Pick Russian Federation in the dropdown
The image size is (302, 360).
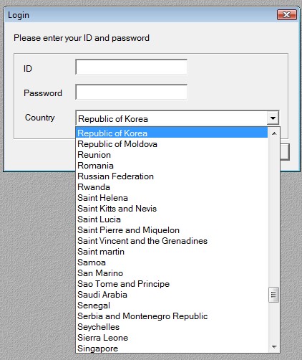coord(172,176)
